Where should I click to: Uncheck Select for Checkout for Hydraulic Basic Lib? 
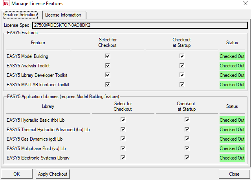click(123, 120)
